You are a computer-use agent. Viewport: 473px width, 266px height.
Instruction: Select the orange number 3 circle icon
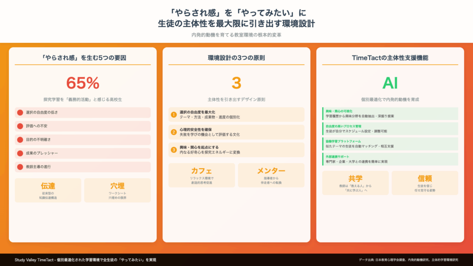click(174, 150)
